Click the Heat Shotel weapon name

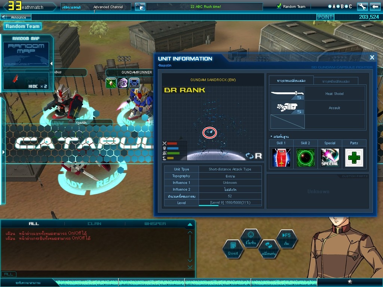[334, 94]
